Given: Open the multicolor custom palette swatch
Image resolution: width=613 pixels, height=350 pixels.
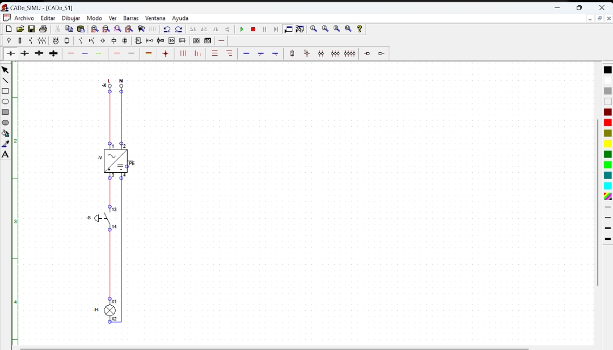Looking at the screenshot, I should pos(607,197).
